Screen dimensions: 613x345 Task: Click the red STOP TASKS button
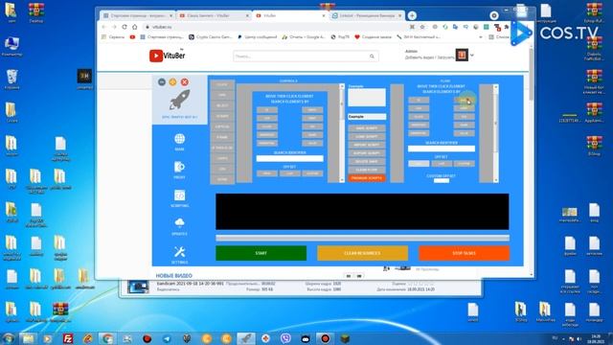464,253
